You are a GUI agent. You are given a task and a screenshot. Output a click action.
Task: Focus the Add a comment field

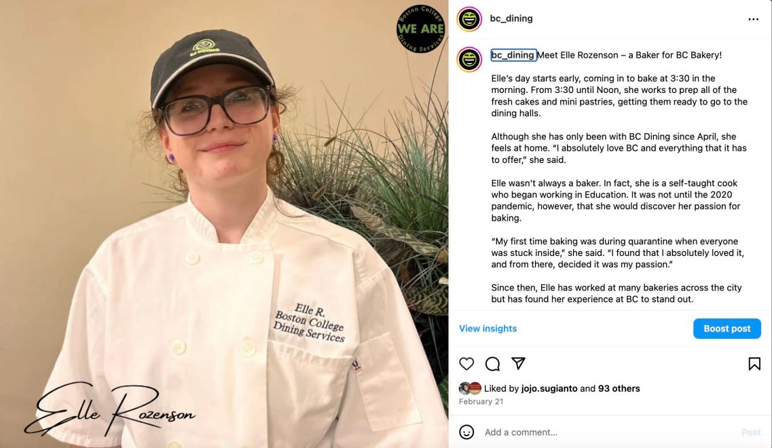tap(609, 432)
